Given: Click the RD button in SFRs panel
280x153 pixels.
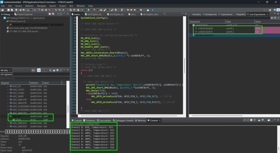Looking at the screenshot, I should 33,70.
